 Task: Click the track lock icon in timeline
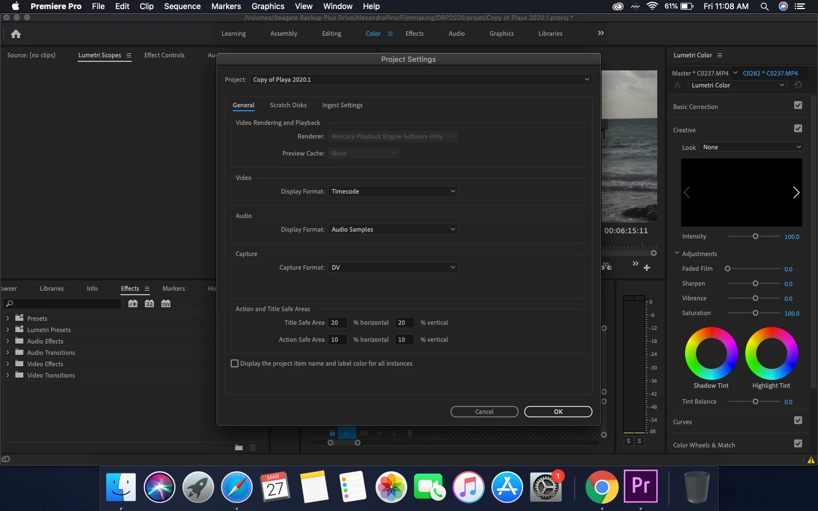pyautogui.click(x=332, y=433)
